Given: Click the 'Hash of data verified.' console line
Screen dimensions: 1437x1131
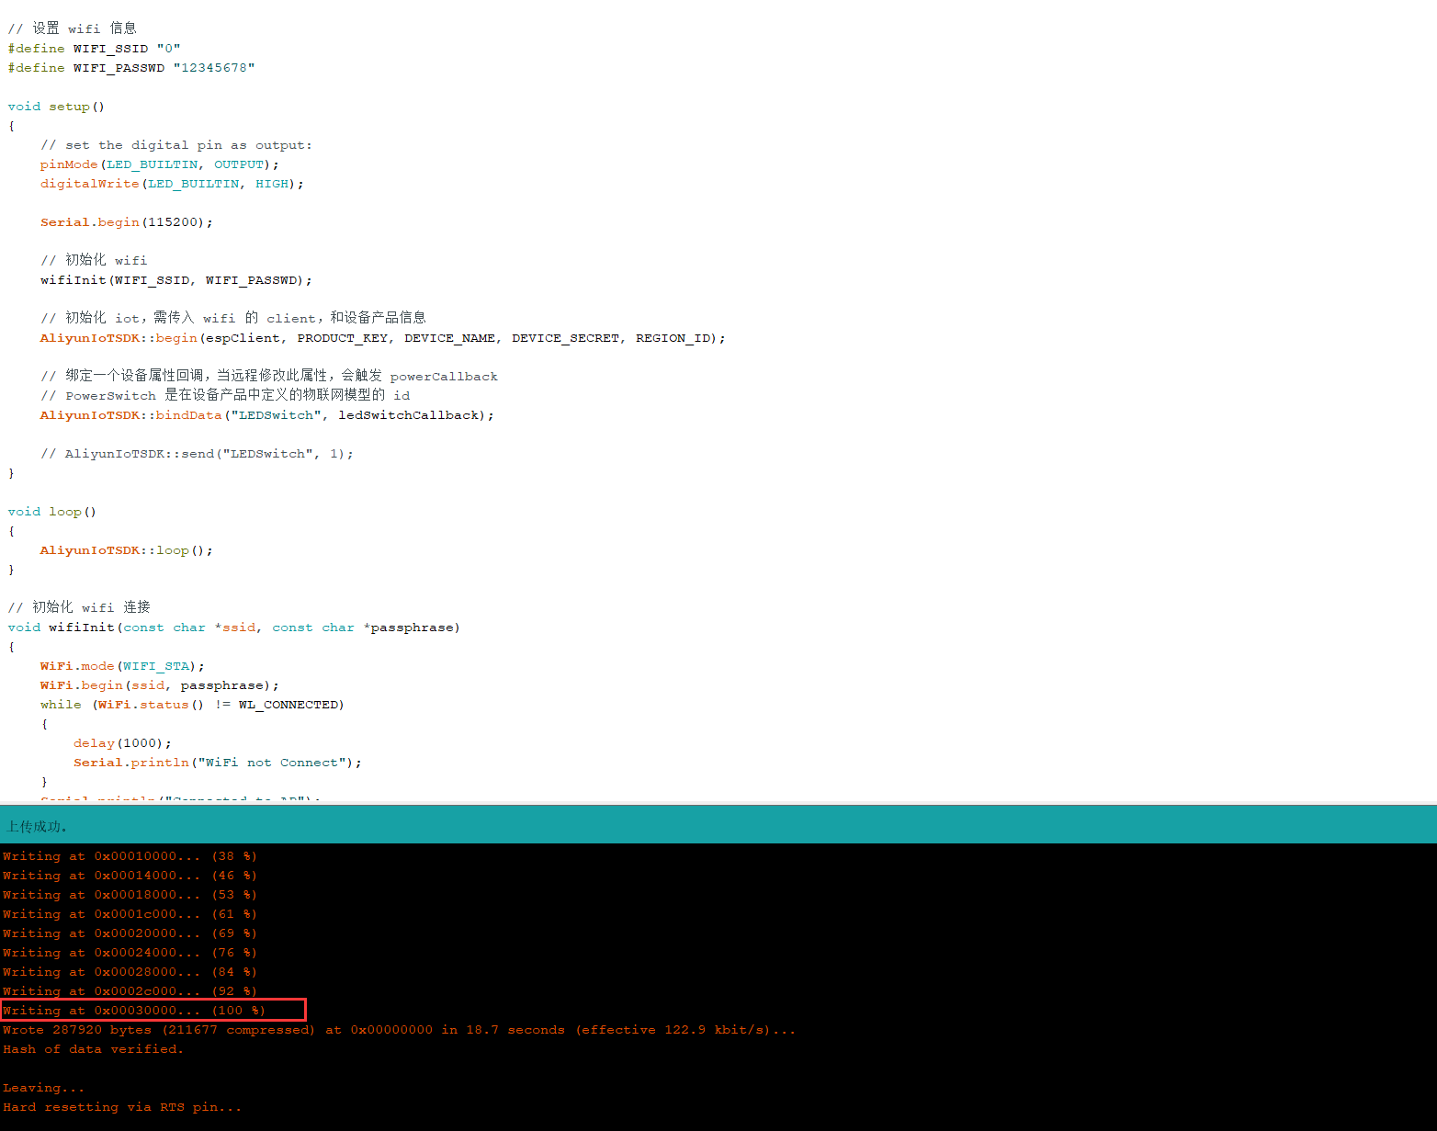Looking at the screenshot, I should (x=93, y=1049).
